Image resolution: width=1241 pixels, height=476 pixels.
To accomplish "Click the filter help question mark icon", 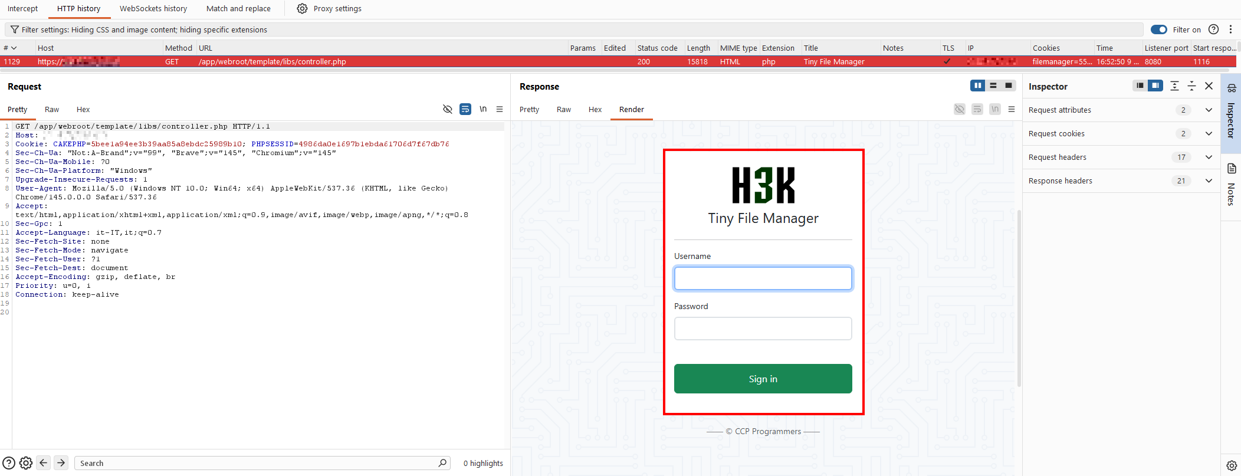I will pos(1213,29).
